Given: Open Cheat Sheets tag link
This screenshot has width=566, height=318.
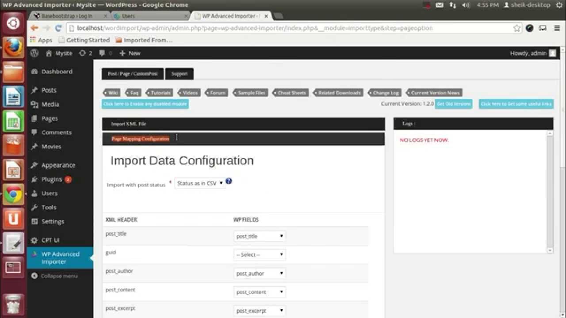Looking at the screenshot, I should (291, 93).
